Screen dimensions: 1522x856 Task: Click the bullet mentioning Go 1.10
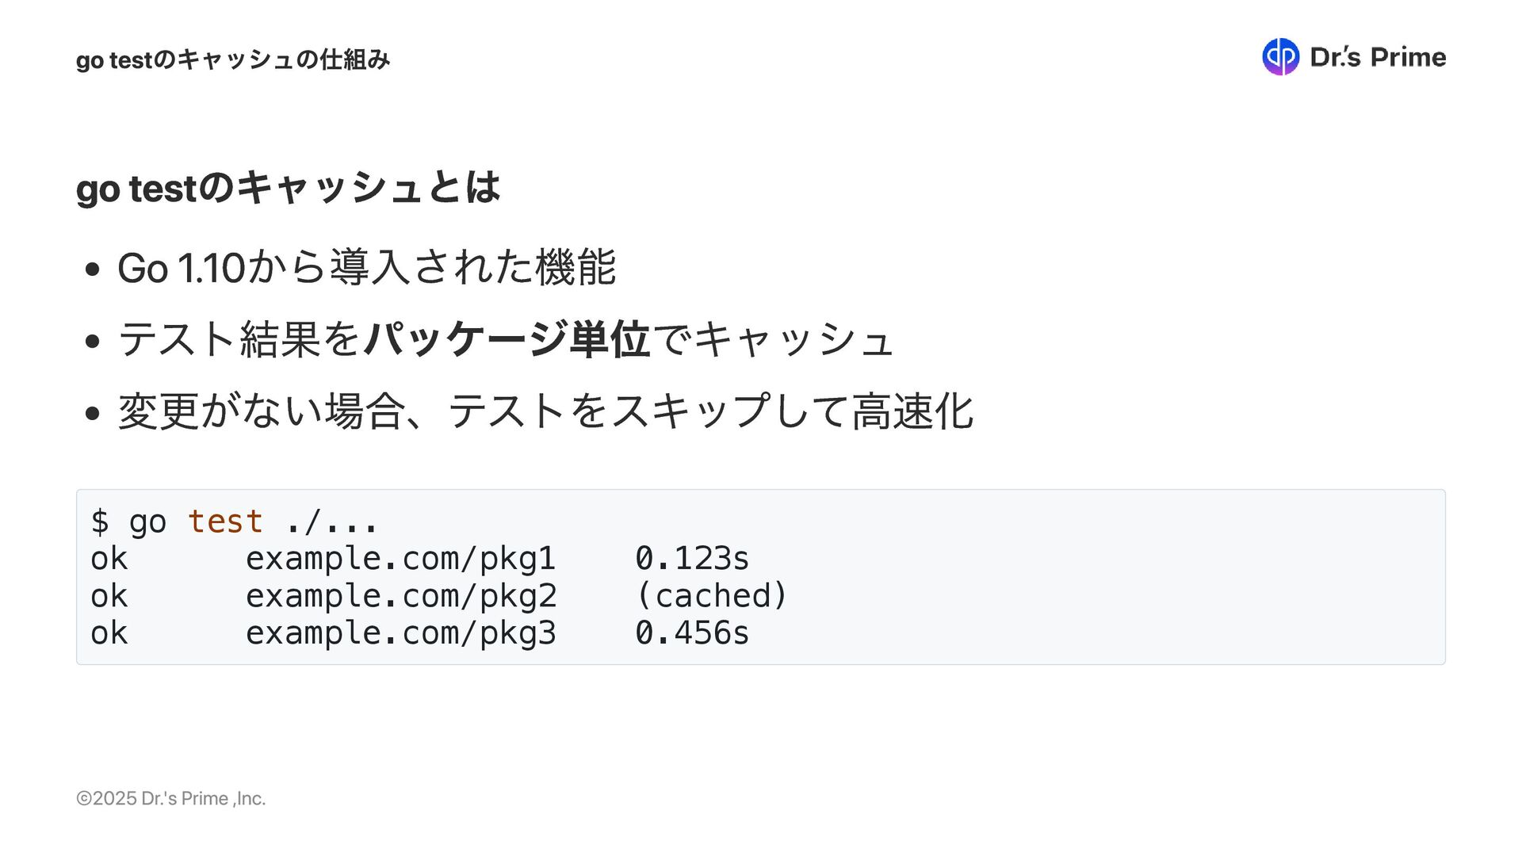coord(366,267)
